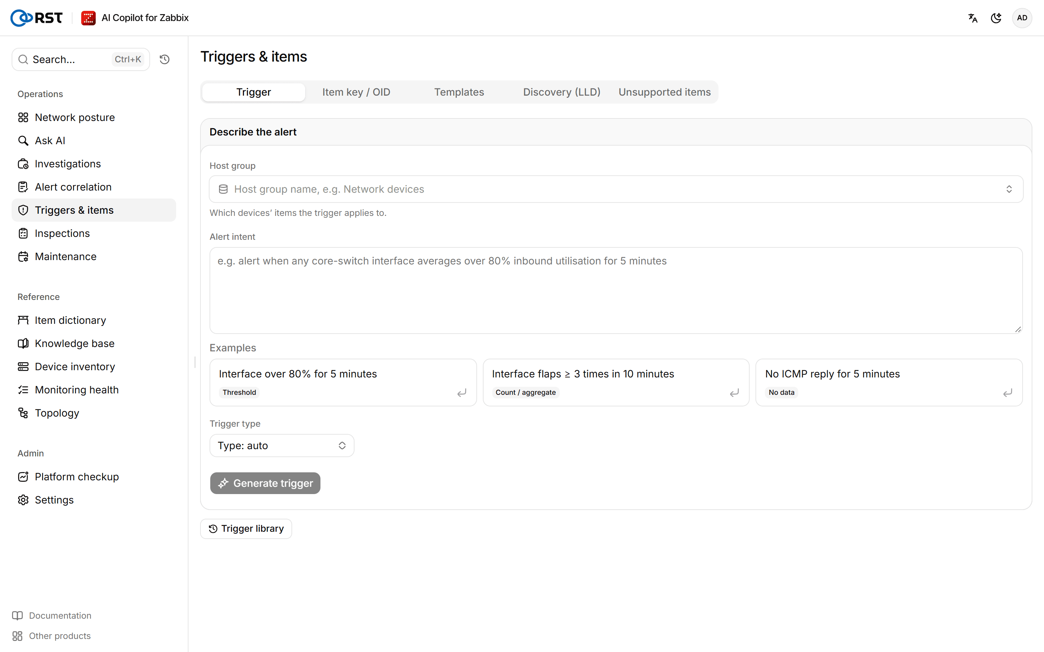Click the Knowledge base book icon
1044x652 pixels.
tap(23, 343)
